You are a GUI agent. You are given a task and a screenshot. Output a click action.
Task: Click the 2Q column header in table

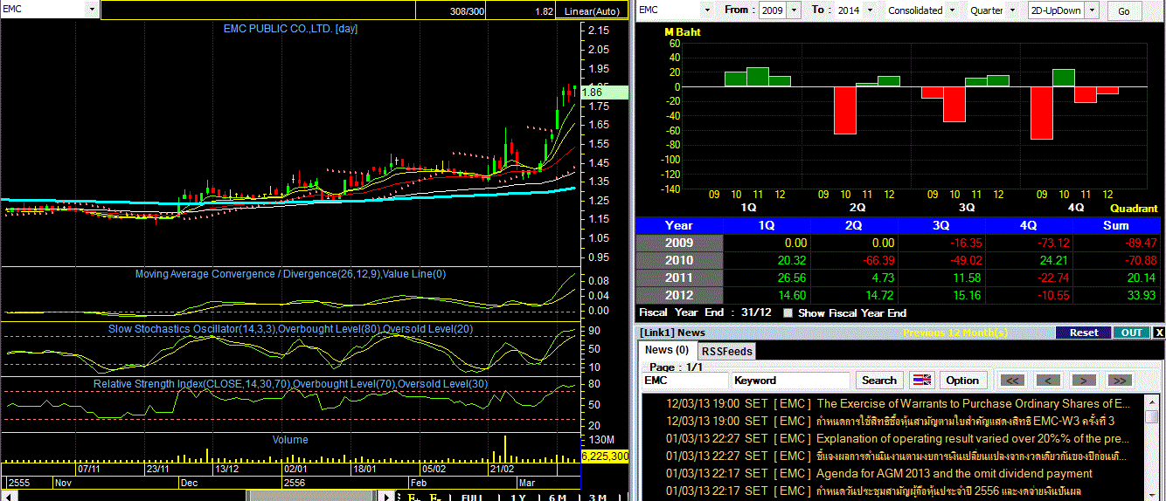(854, 225)
